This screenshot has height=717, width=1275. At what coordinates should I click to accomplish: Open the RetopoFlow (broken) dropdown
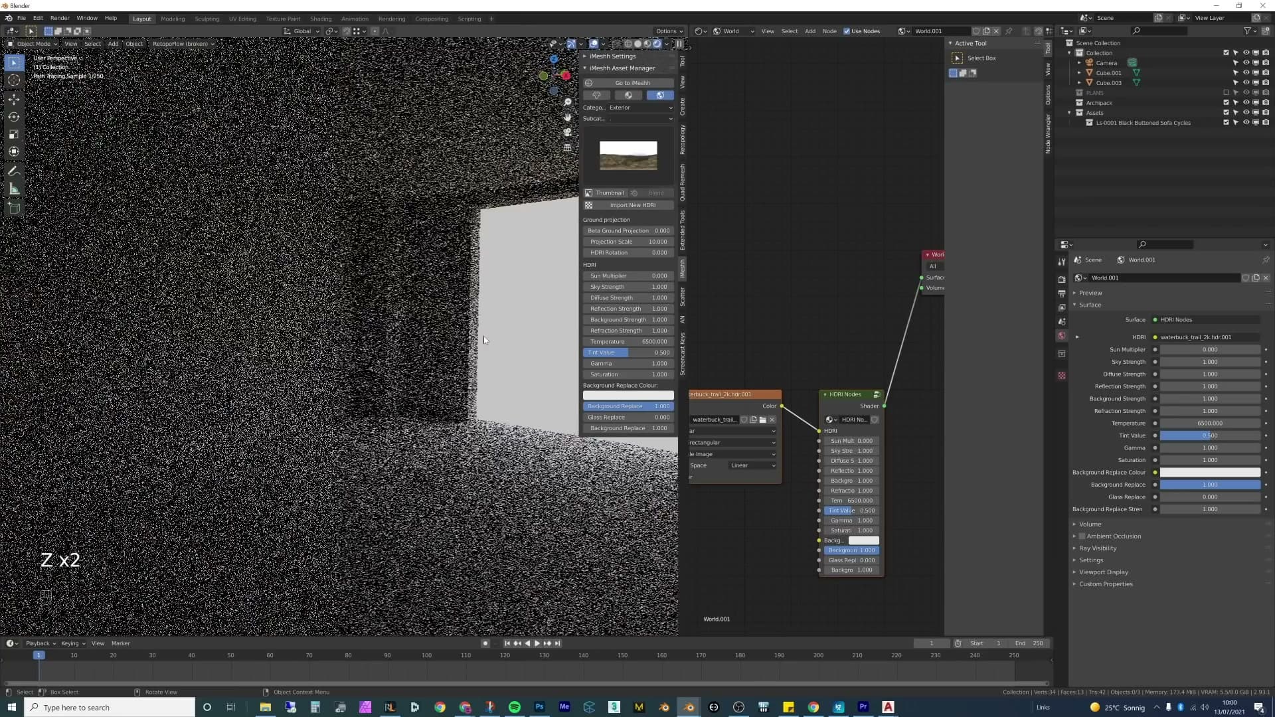[183, 44]
